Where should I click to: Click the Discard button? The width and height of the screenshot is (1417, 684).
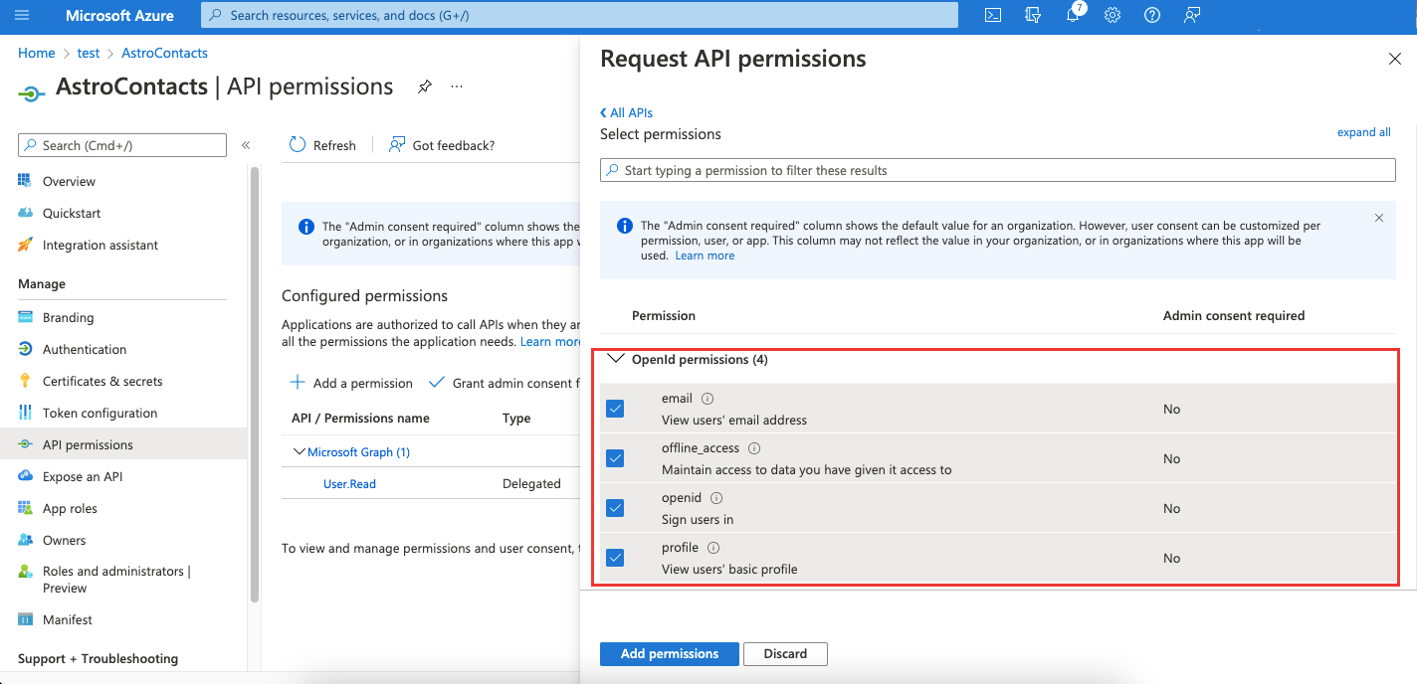785,654
